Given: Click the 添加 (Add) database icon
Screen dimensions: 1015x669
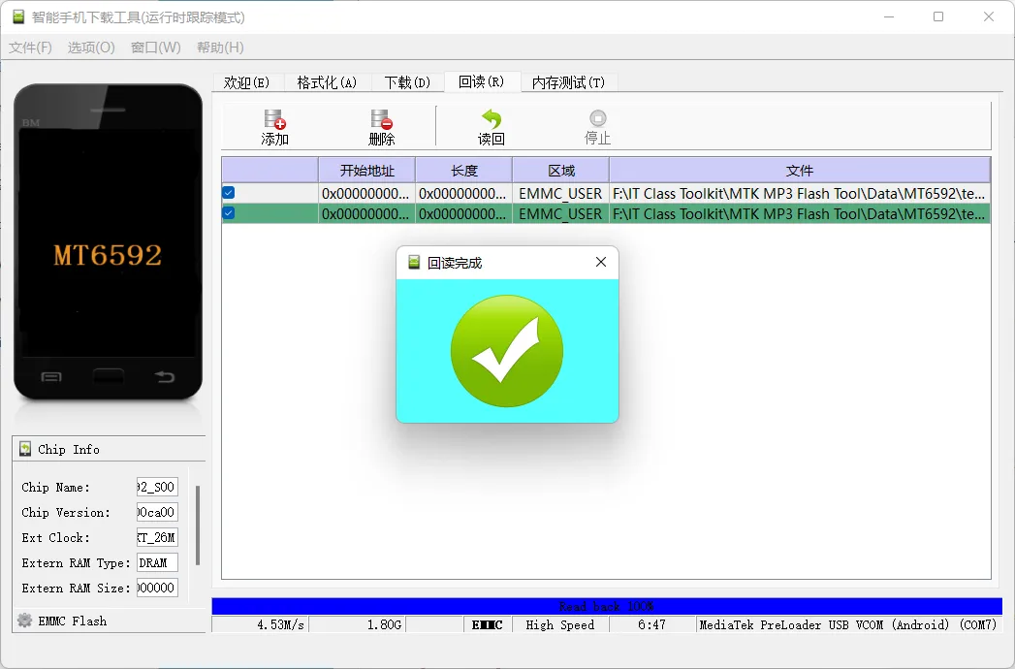Looking at the screenshot, I should tap(275, 119).
